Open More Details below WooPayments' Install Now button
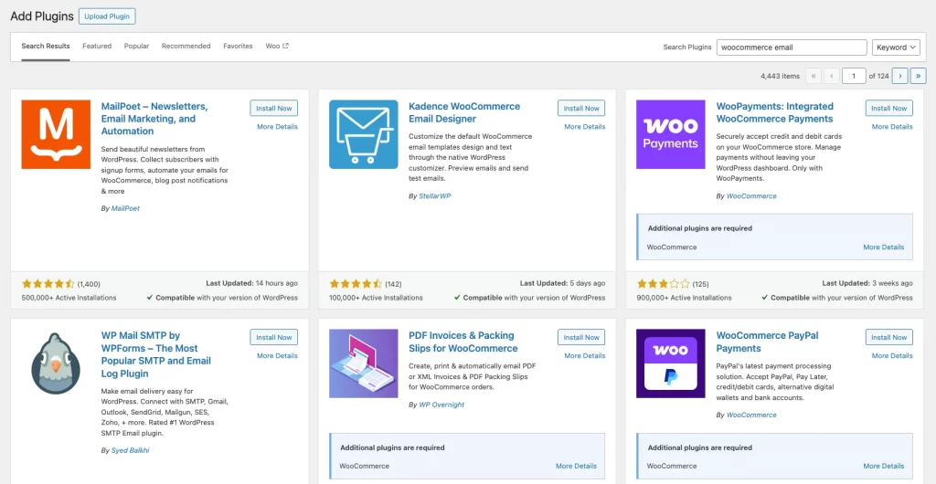936x484 pixels. click(x=892, y=126)
